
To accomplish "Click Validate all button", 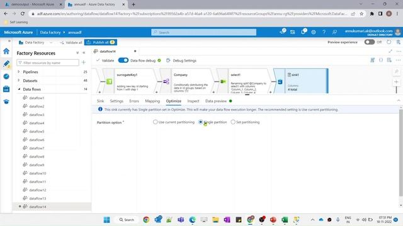I will [71, 43].
